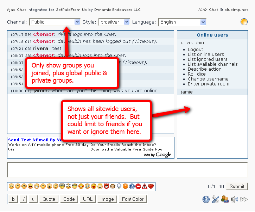
Task: Toggle autoscroll double-arrow icon
Action: (244, 199)
